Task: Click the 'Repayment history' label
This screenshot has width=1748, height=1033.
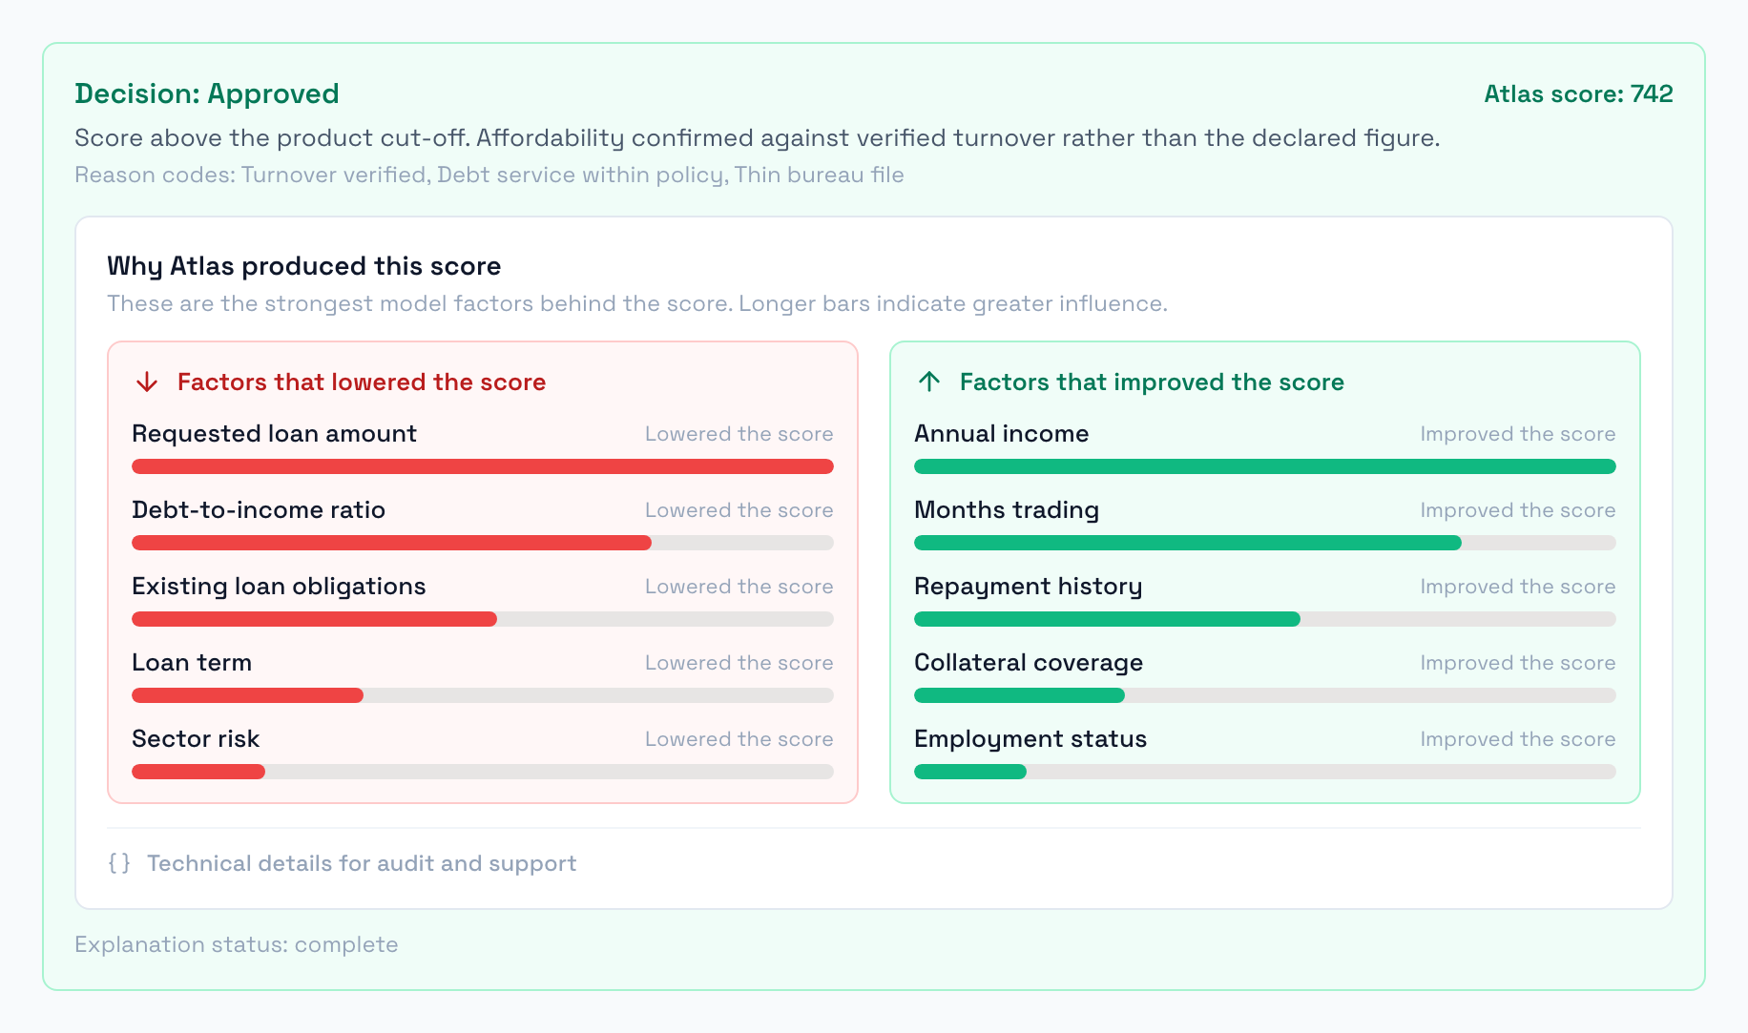Action: tap(1029, 587)
